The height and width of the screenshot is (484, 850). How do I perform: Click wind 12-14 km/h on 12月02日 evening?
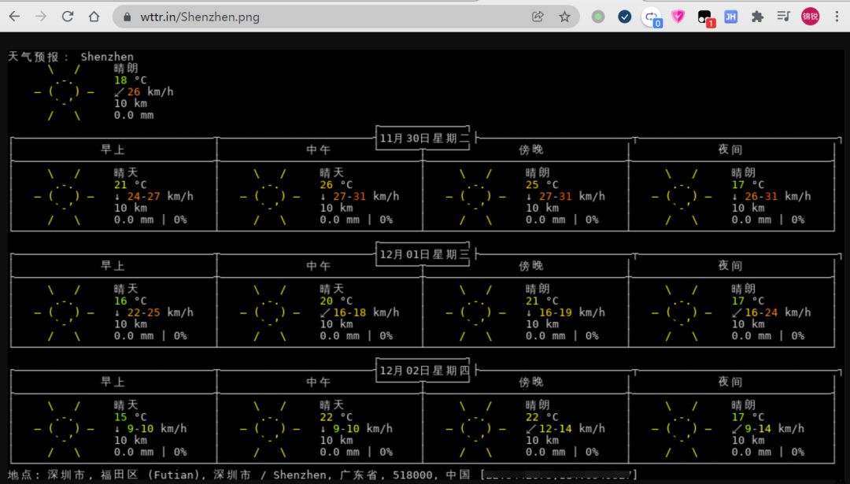[565, 428]
